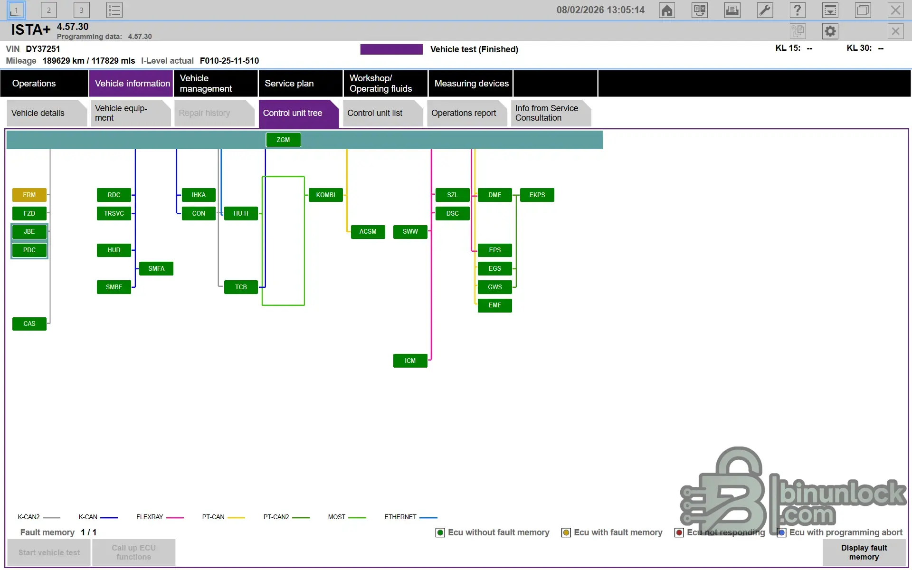Switch to Vehicle equipment subtab

131,113
